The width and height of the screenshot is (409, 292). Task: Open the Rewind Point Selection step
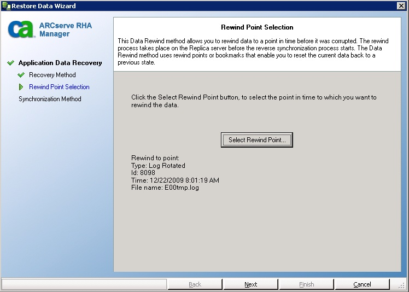point(59,87)
